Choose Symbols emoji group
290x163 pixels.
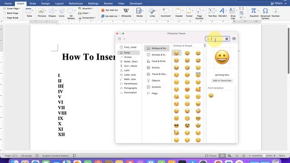[157, 87]
